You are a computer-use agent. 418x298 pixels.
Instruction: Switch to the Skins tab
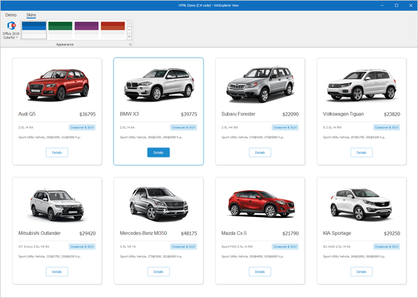point(31,15)
